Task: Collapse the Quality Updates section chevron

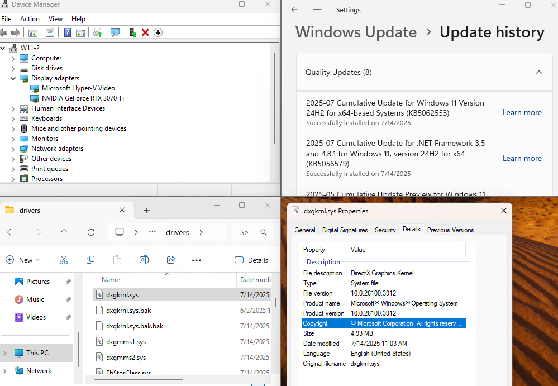Action: tap(539, 72)
